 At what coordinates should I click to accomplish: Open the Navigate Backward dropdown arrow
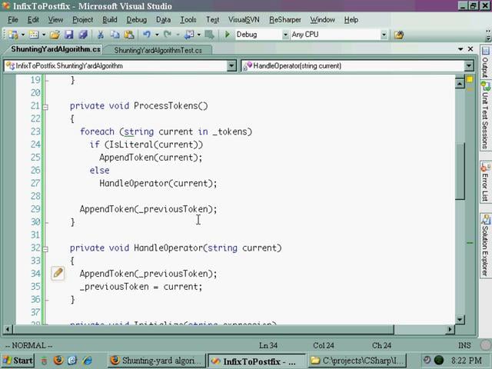tap(198, 35)
